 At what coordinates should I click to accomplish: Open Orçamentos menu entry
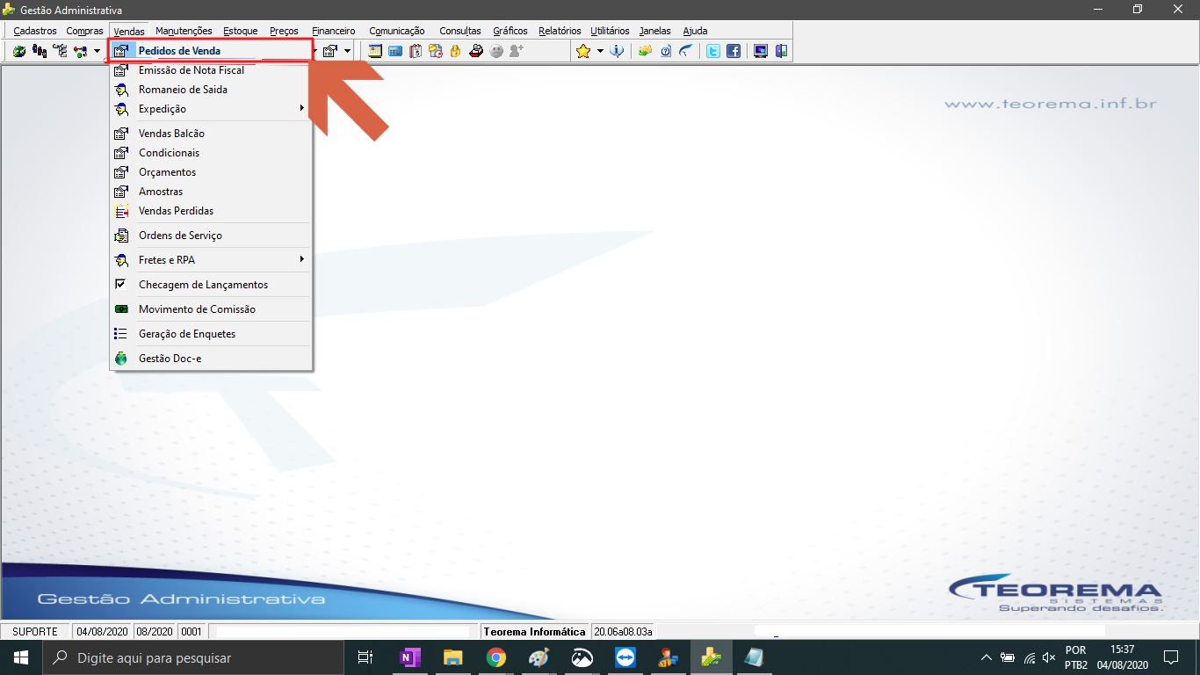click(x=211, y=172)
